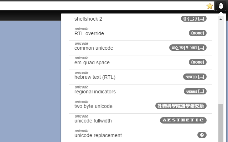Click the Hebrew characters preview badge
The image size is (228, 142).
[x=195, y=77]
